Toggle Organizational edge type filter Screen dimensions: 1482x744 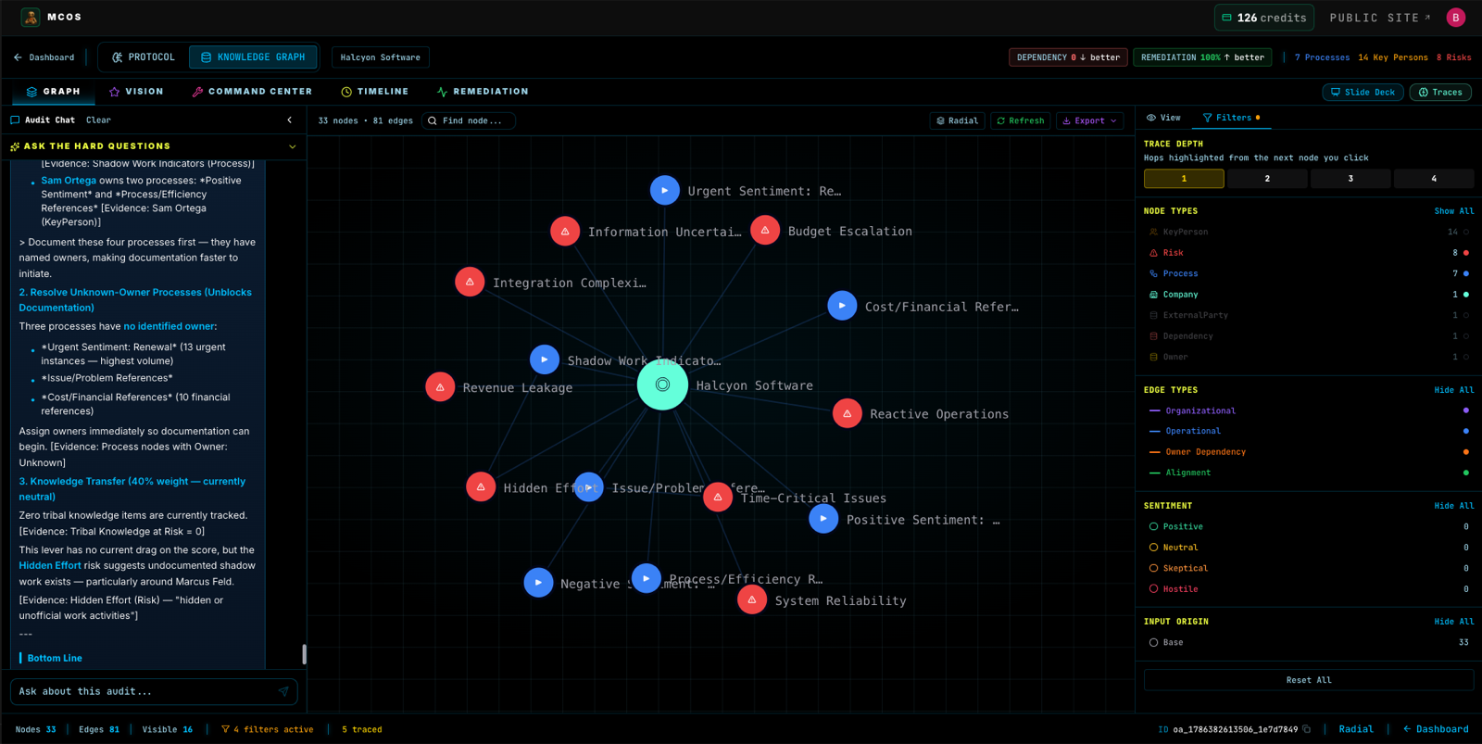tap(1308, 410)
